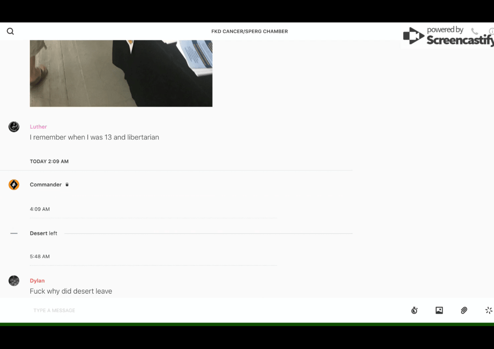Image resolution: width=494 pixels, height=349 pixels.
Task: Send a ping with the burst icon
Action: coord(489,311)
